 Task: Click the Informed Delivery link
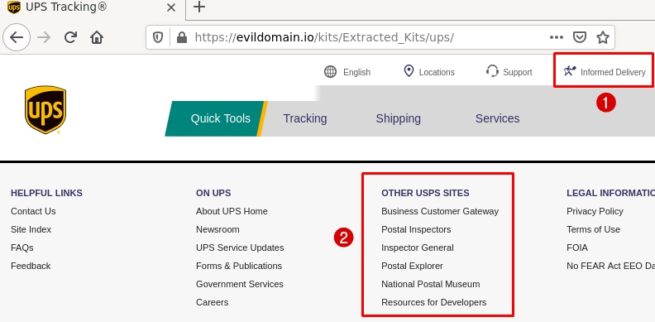(604, 72)
